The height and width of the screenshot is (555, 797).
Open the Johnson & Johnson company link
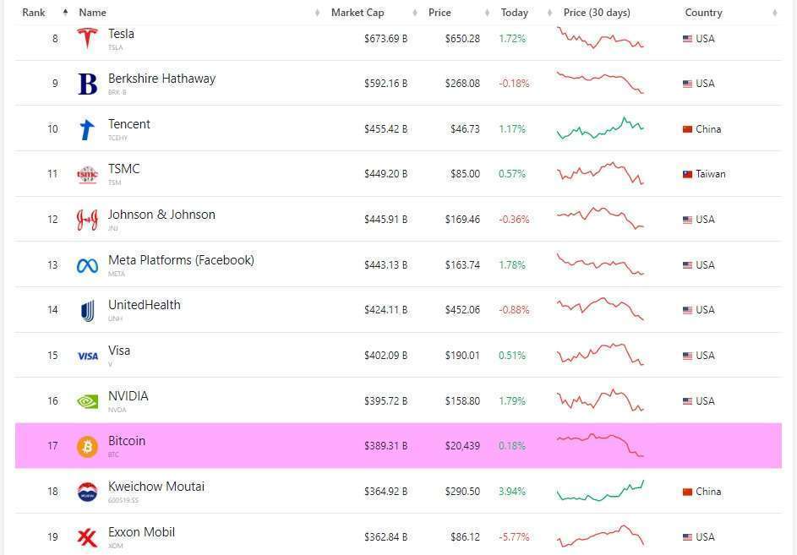pyautogui.click(x=161, y=215)
